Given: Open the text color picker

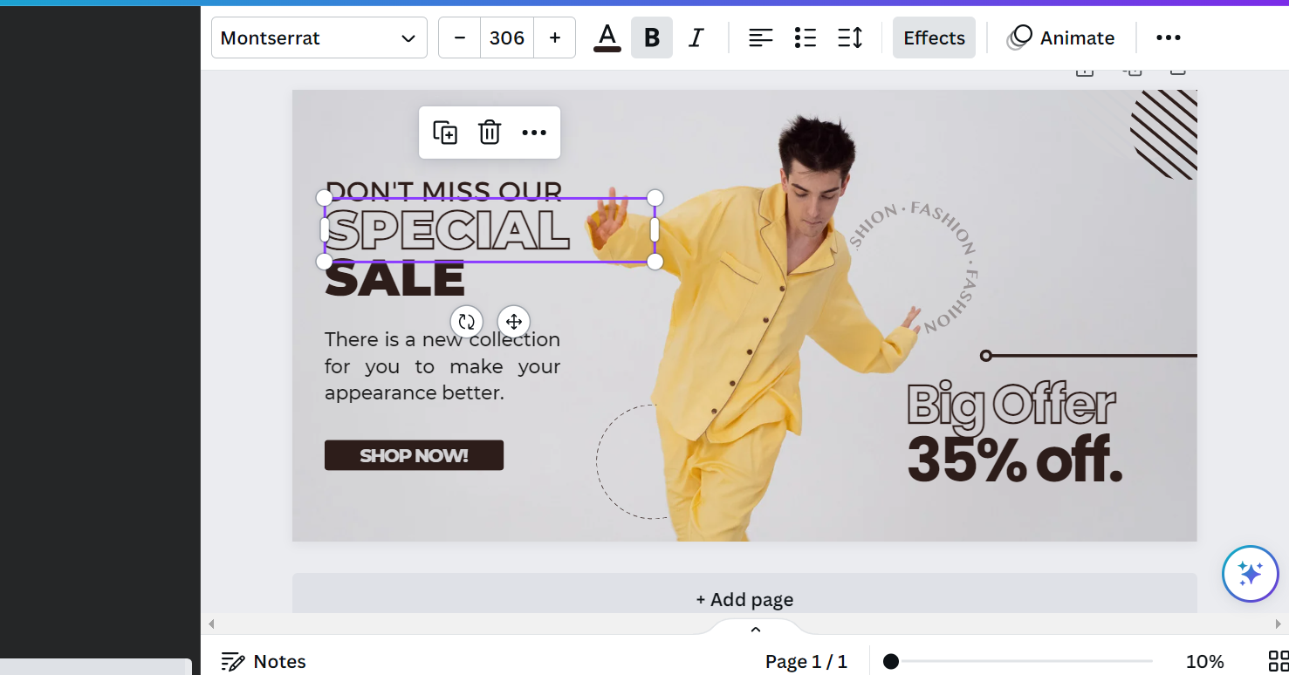Looking at the screenshot, I should [x=607, y=37].
